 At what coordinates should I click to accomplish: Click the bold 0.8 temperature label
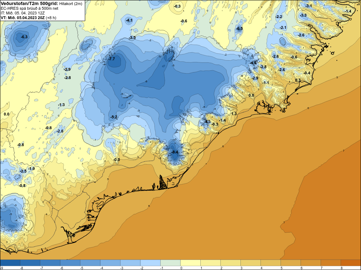click(251, 95)
